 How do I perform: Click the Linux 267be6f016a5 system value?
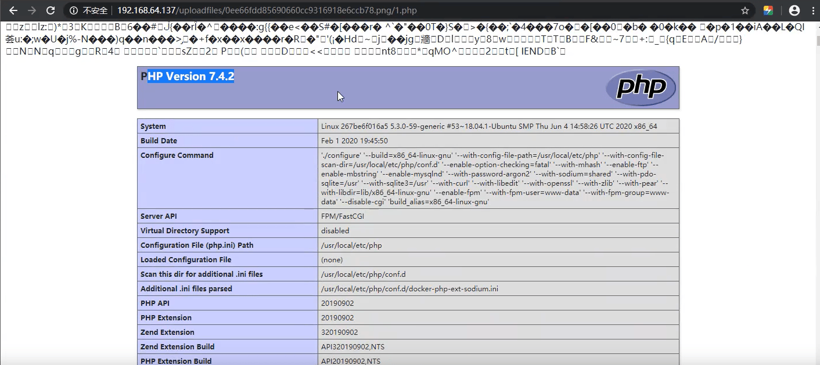pos(489,126)
